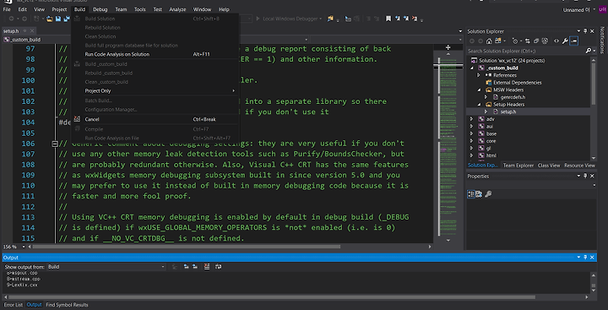This screenshot has width=608, height=310.
Task: Click Show All Files icon in Solution Explorer
Action: point(545,41)
